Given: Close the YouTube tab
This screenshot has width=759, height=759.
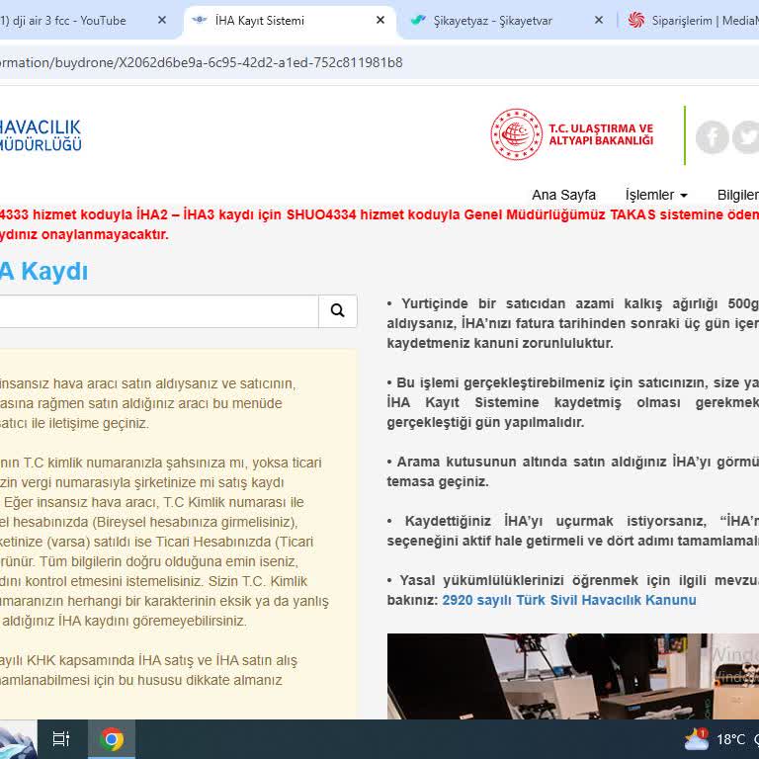Looking at the screenshot, I should pos(162,21).
